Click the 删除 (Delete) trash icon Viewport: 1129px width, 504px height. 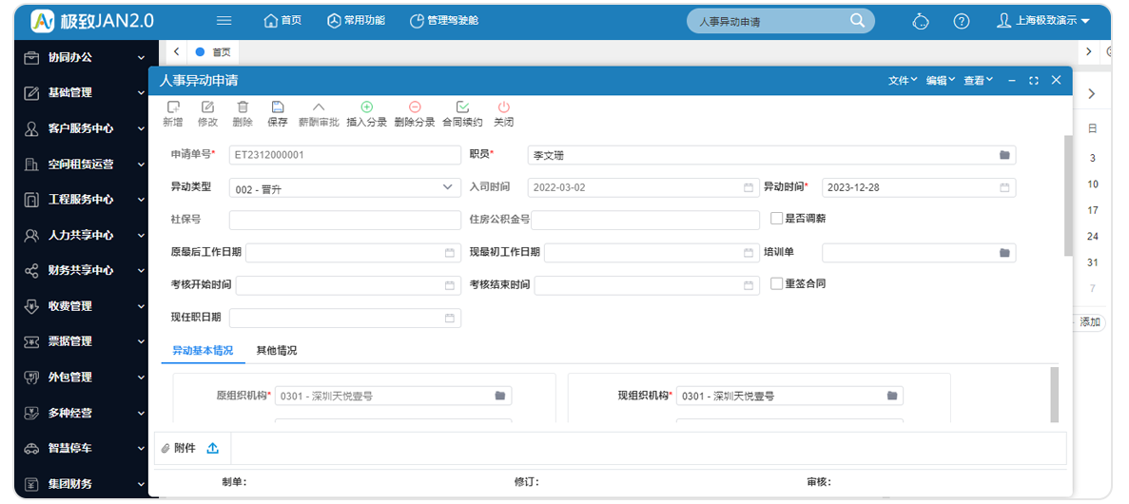point(243,108)
